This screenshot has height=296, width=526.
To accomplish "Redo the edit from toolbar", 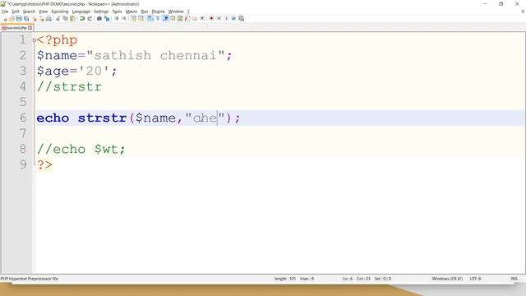I will point(90,18).
